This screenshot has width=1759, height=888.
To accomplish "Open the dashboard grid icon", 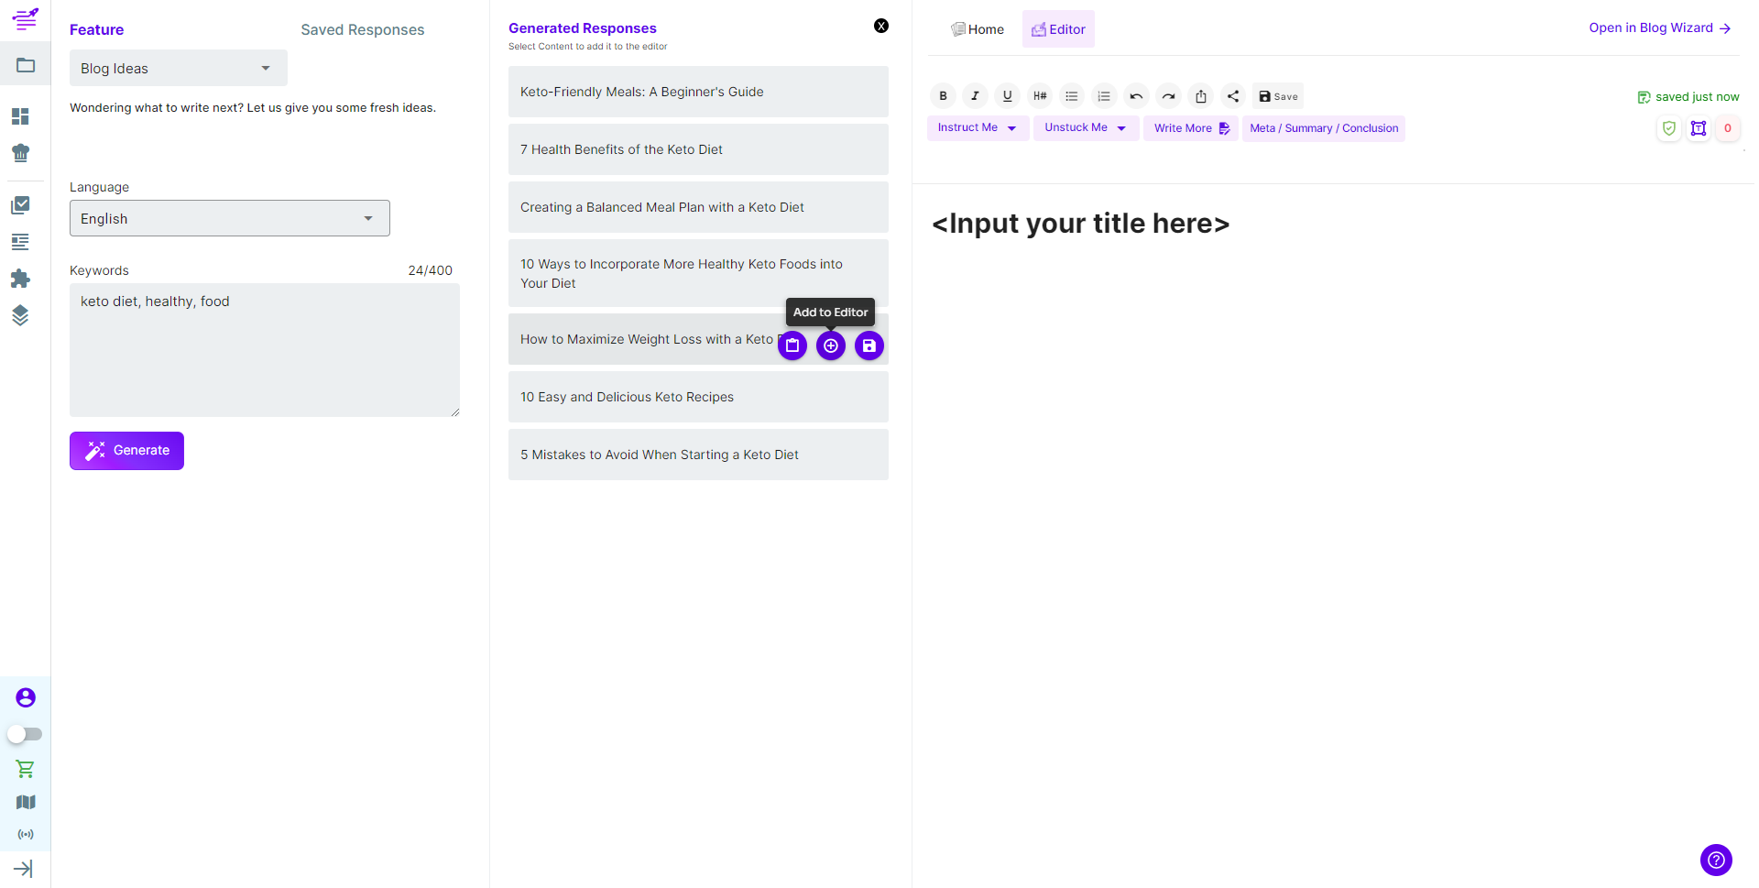I will click(20, 116).
